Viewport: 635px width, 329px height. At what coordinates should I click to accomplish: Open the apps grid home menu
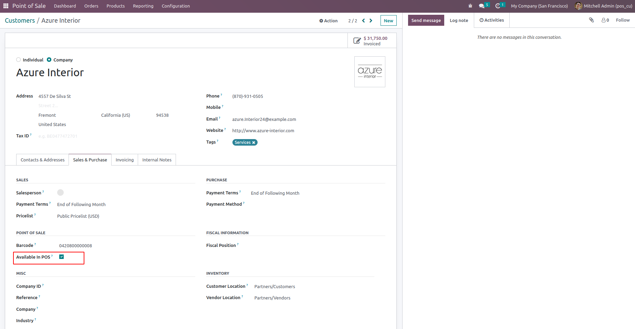tap(6, 6)
